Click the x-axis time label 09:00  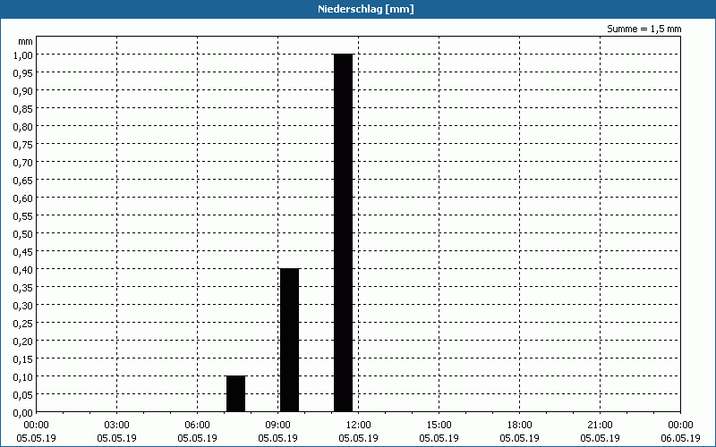coord(277,426)
